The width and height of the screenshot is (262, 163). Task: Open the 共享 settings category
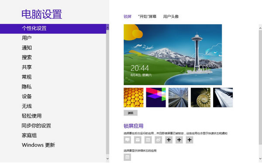[x=27, y=67]
